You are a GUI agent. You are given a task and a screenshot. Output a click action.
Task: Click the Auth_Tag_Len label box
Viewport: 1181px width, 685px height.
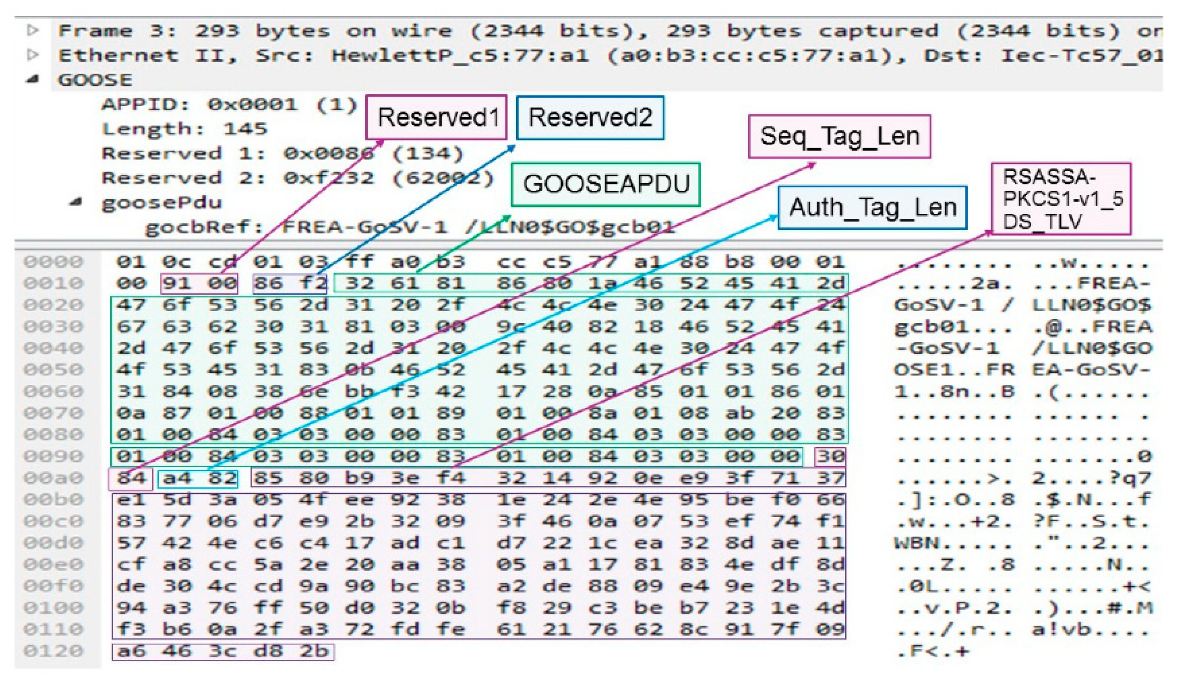pos(872,207)
